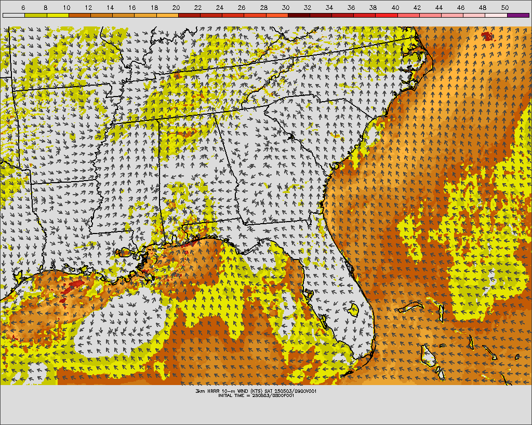Click the gray below-6-knot legend swatch
Viewport: 532px width, 425px height.
(14, 15)
